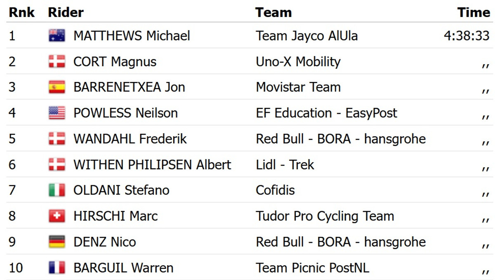Screen dimensions: 495x280
Task: Sort results by the Rnk column header
Action: coord(21,12)
